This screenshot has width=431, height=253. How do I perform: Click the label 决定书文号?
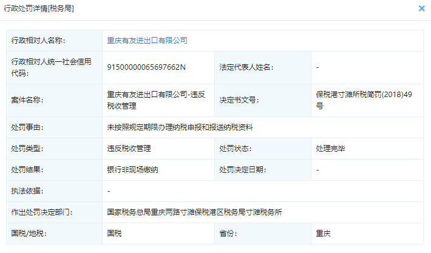[239, 100]
